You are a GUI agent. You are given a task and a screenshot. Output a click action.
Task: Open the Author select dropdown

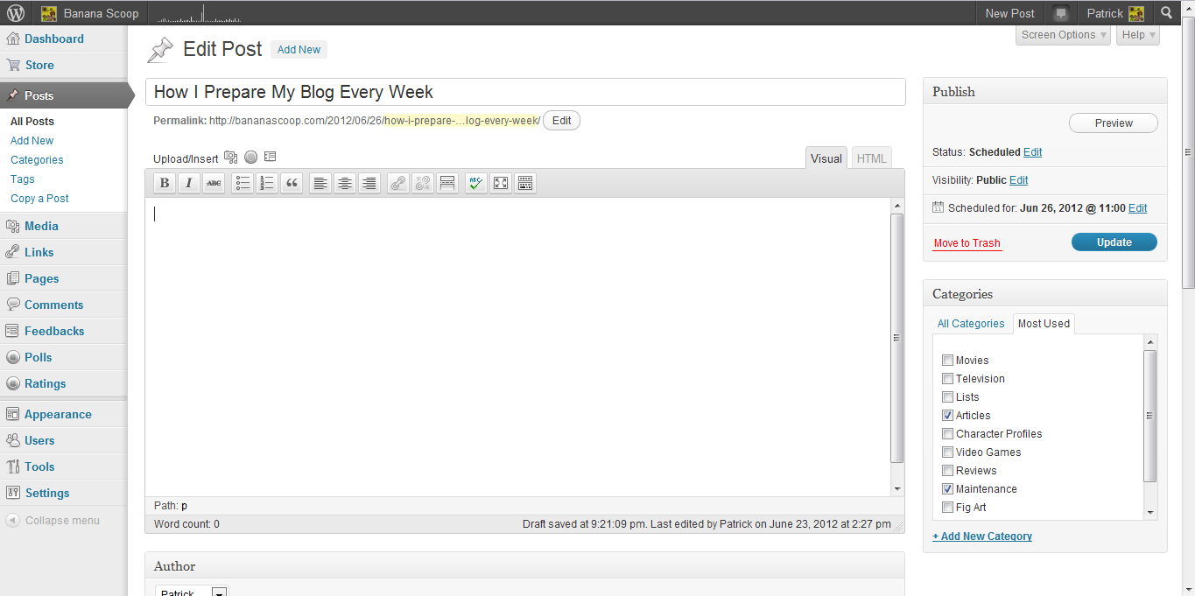(191, 592)
